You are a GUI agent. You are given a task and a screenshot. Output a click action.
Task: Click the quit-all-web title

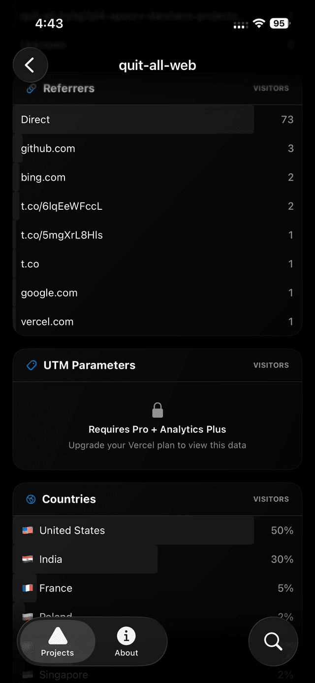point(157,65)
